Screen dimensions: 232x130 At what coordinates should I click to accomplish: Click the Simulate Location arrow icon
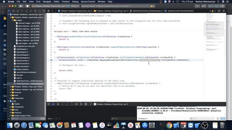pyautogui.click(x=90, y=104)
